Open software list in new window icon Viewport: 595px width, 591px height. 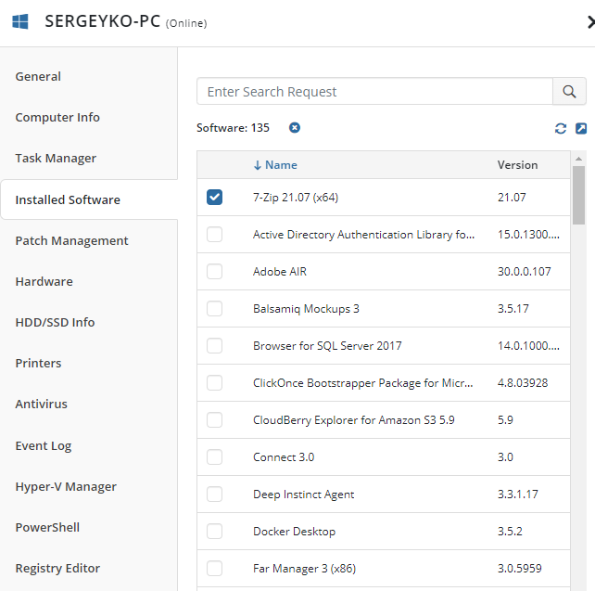[x=581, y=129]
